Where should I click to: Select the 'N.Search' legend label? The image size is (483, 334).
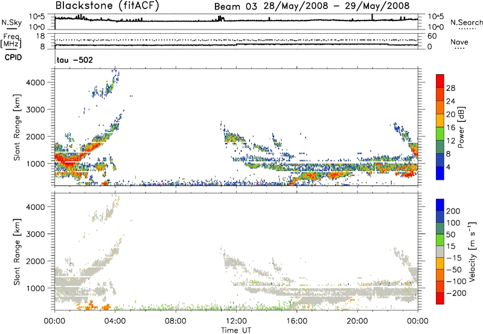point(466,22)
